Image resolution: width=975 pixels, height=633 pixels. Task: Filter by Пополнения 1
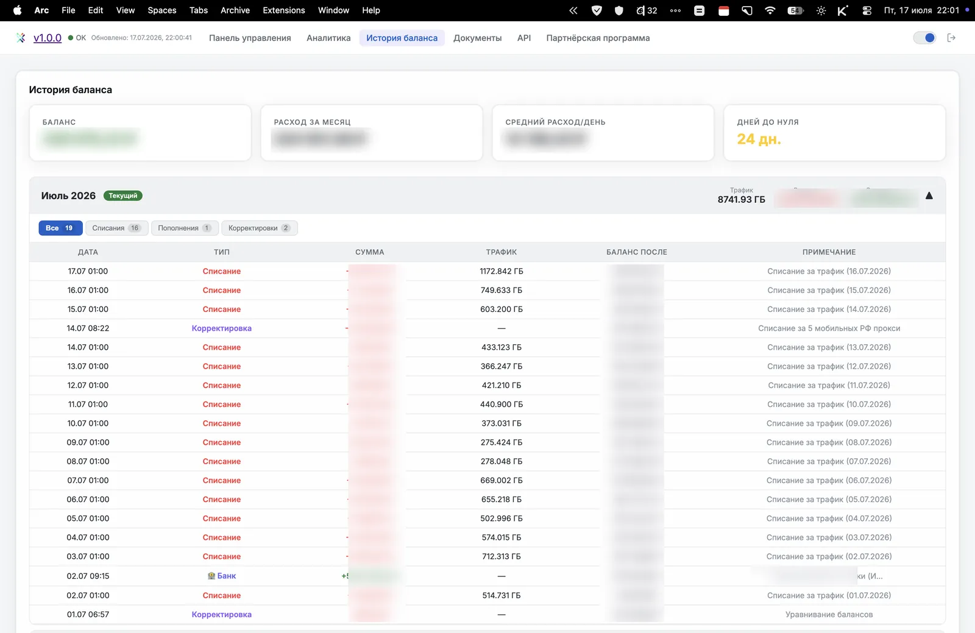point(185,228)
